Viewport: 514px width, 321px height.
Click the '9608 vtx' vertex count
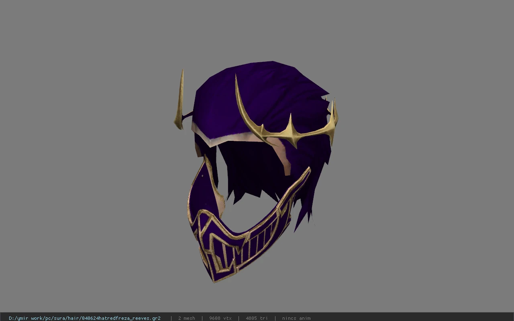click(220, 318)
